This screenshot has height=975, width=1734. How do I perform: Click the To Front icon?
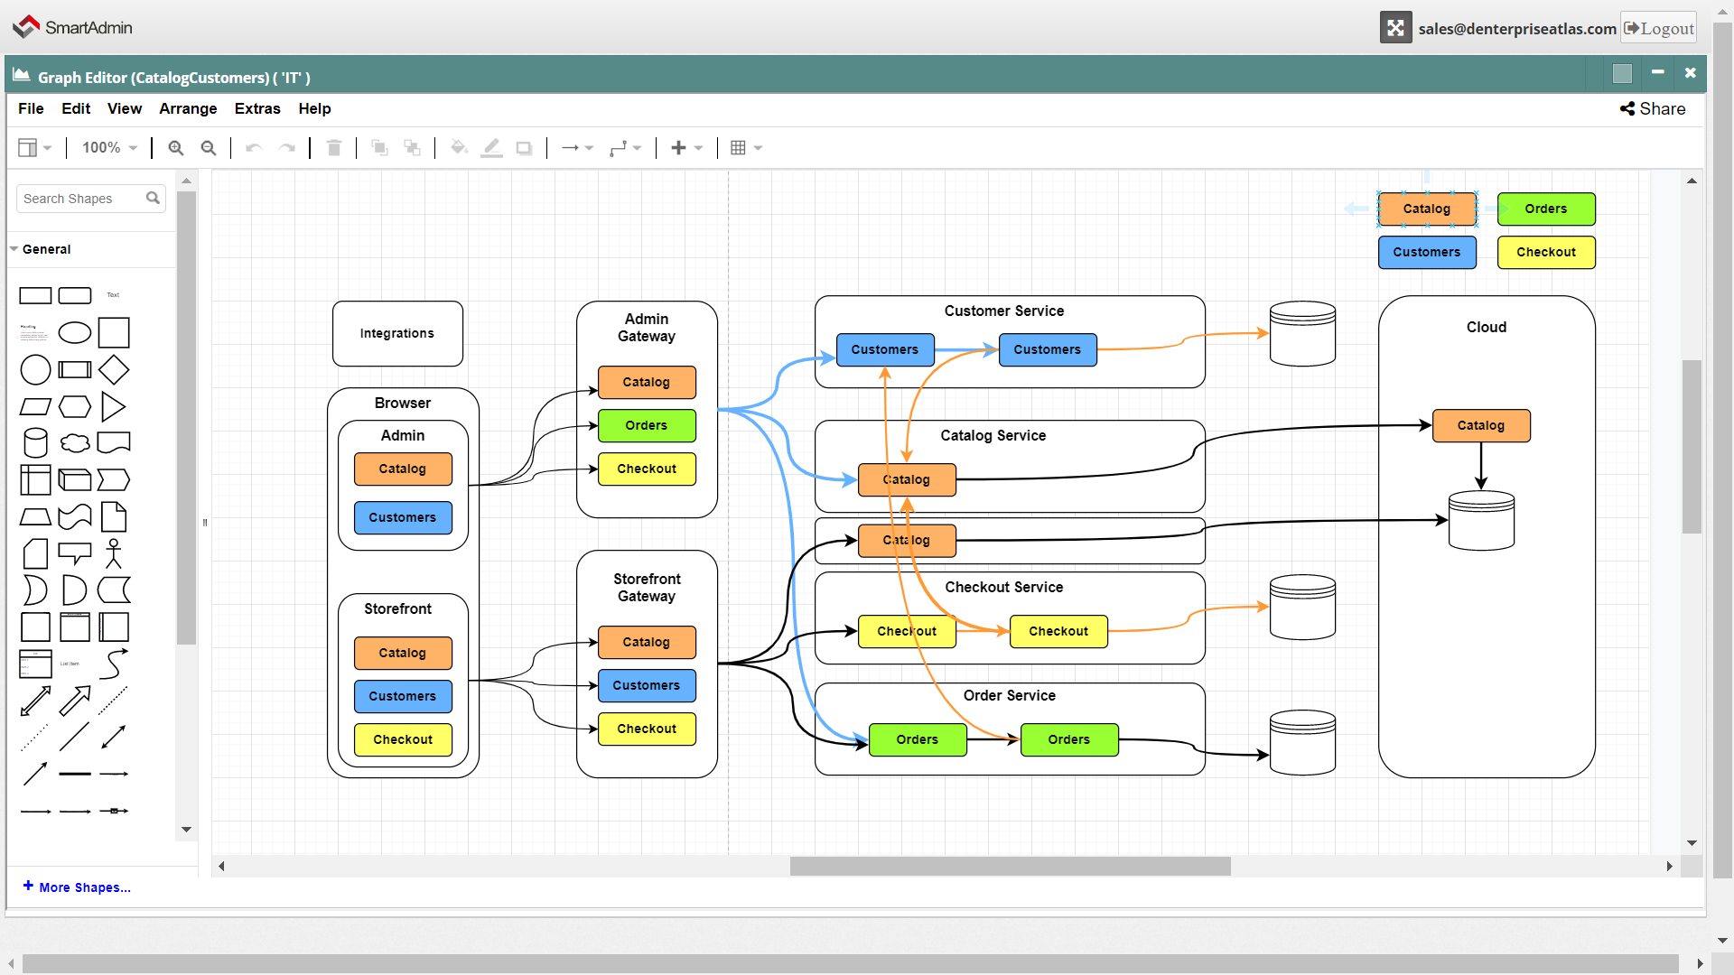pyautogui.click(x=379, y=147)
